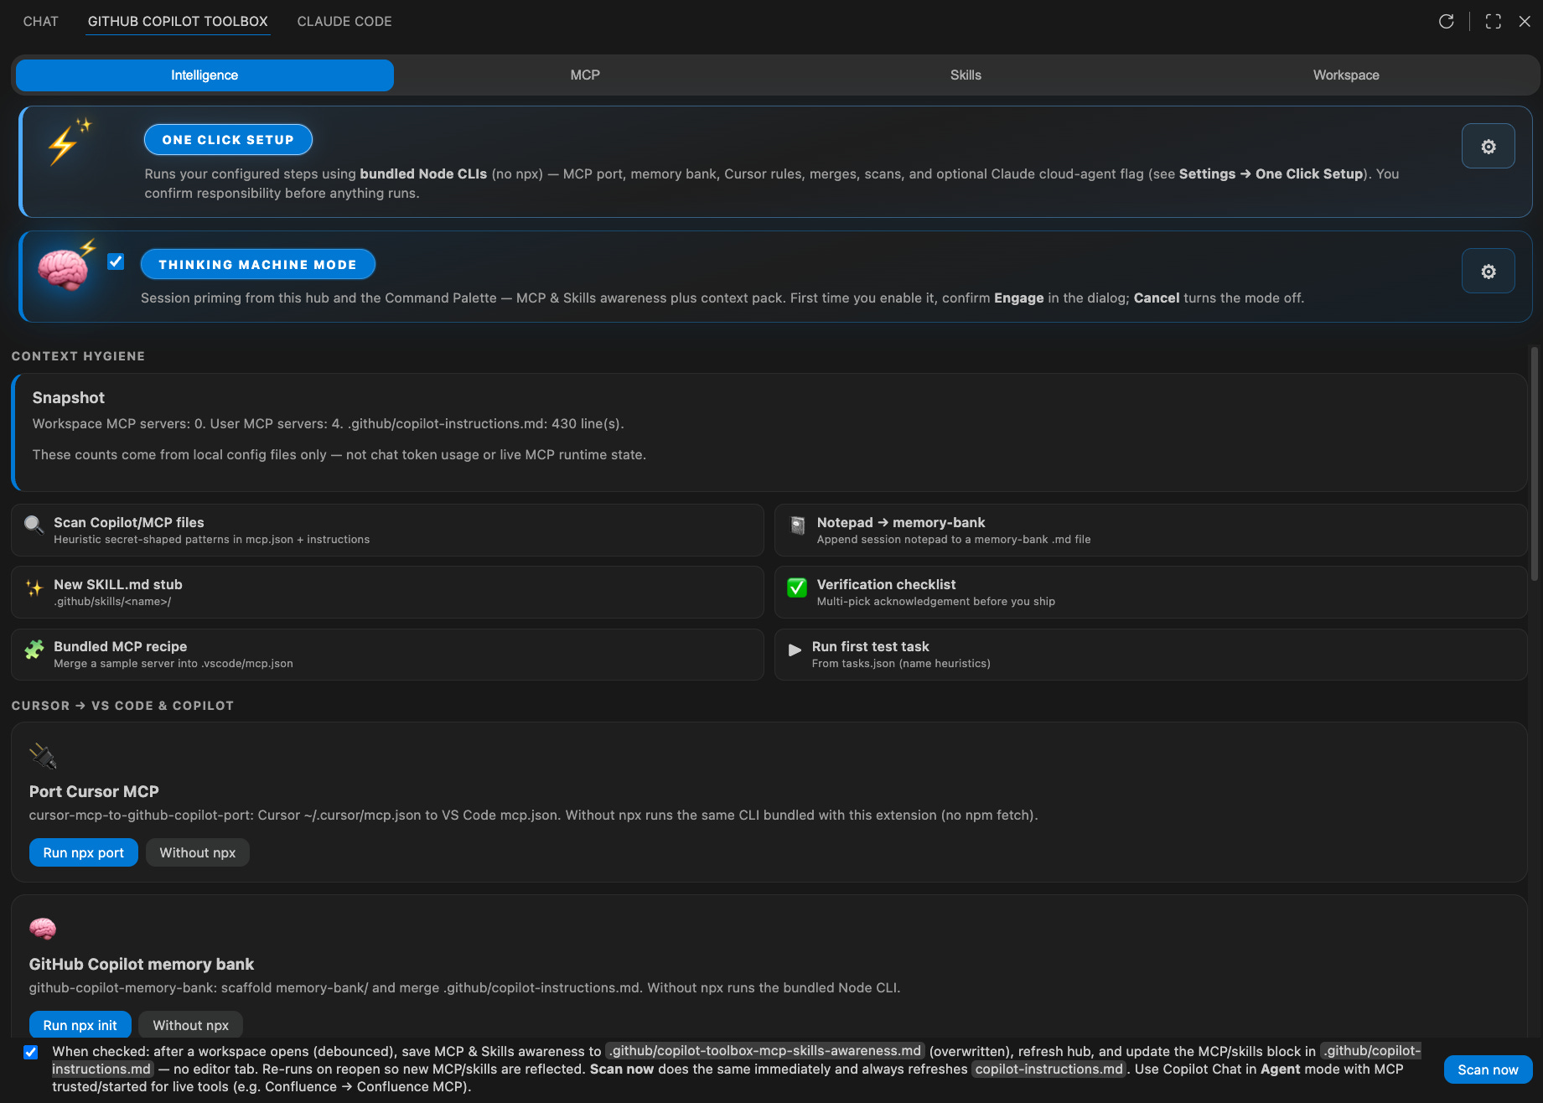Click the green check Verification checklist icon
The height and width of the screenshot is (1103, 1543).
click(x=797, y=588)
